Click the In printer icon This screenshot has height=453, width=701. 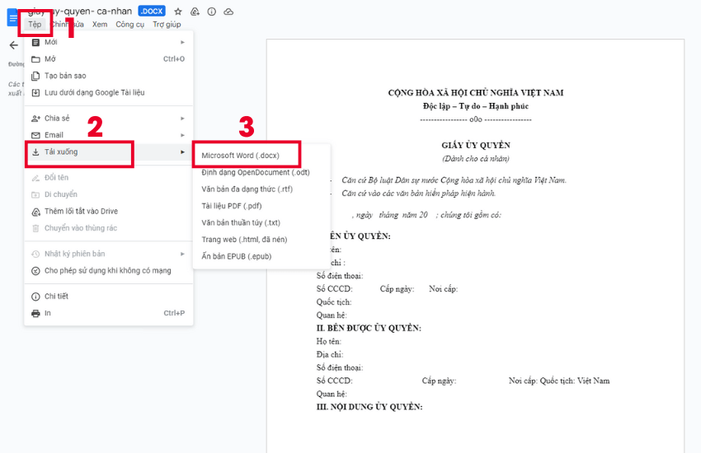point(35,313)
